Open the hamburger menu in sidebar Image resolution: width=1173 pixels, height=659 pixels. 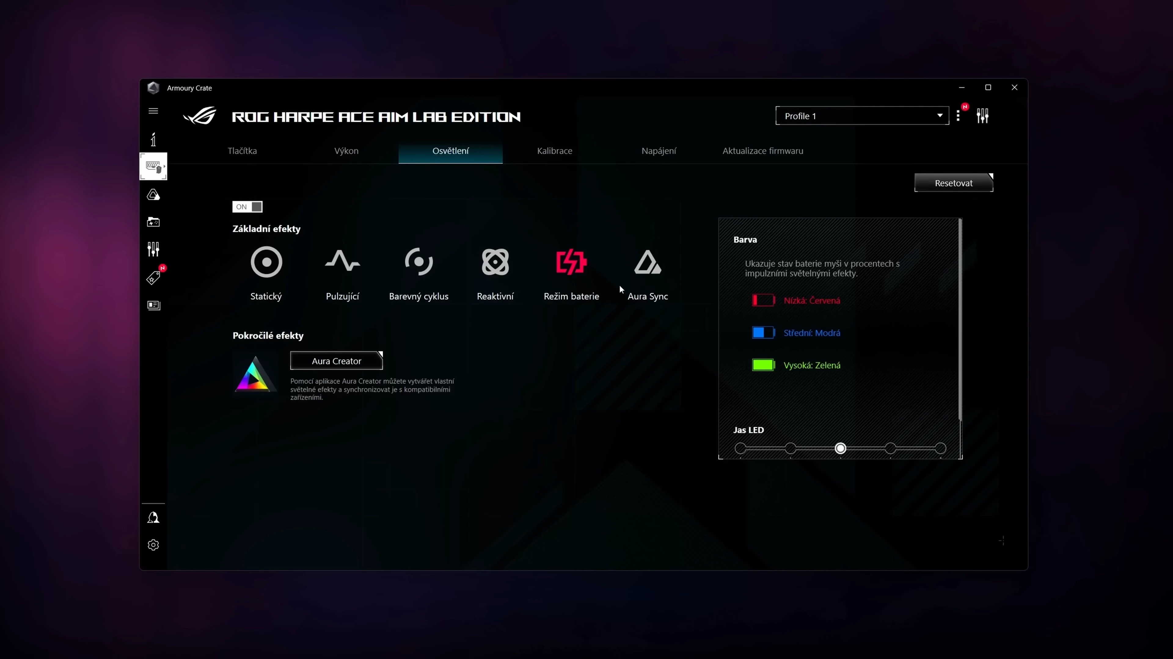[x=153, y=110]
